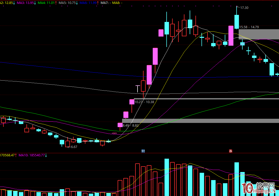The width and height of the screenshot is (279, 196).
Task: Click the 170568.47 volume average value
Action: pyautogui.click(x=7, y=155)
